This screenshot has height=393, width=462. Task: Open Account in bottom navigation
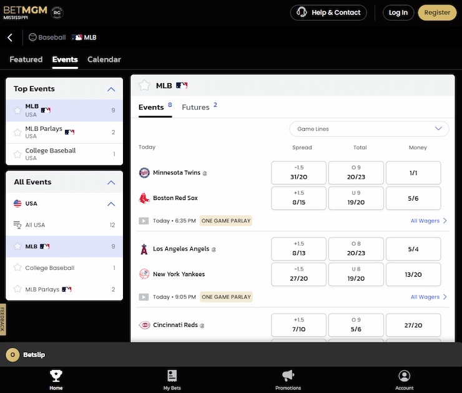[x=405, y=380]
